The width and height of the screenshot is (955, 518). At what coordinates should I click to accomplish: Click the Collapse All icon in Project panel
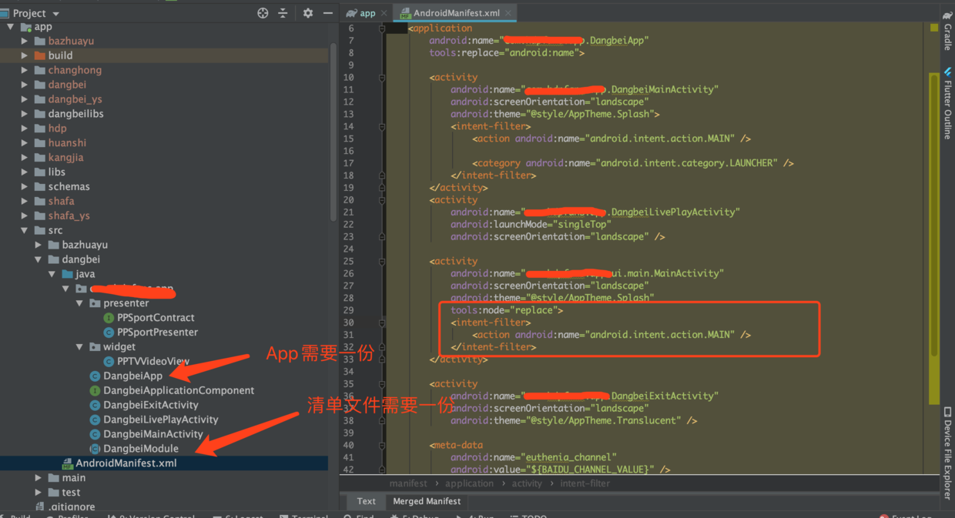coord(283,13)
